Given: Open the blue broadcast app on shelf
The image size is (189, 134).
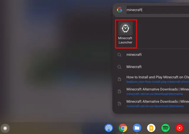Looking at the screenshot, I should tap(109, 128).
